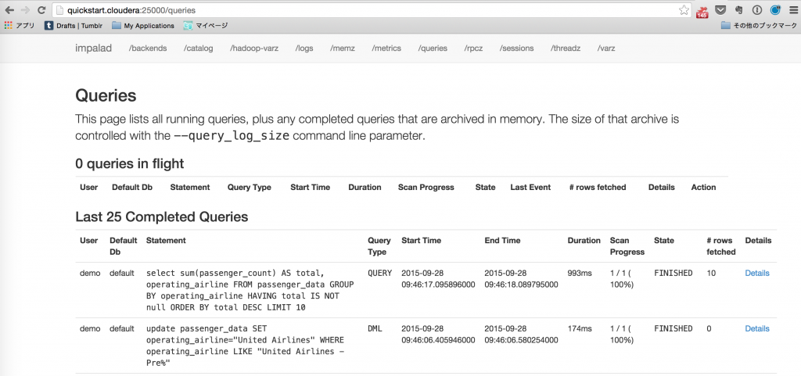Viewport: 801px width, 376px height.
Task: Open the red extension showing badge 145
Action: 702,11
